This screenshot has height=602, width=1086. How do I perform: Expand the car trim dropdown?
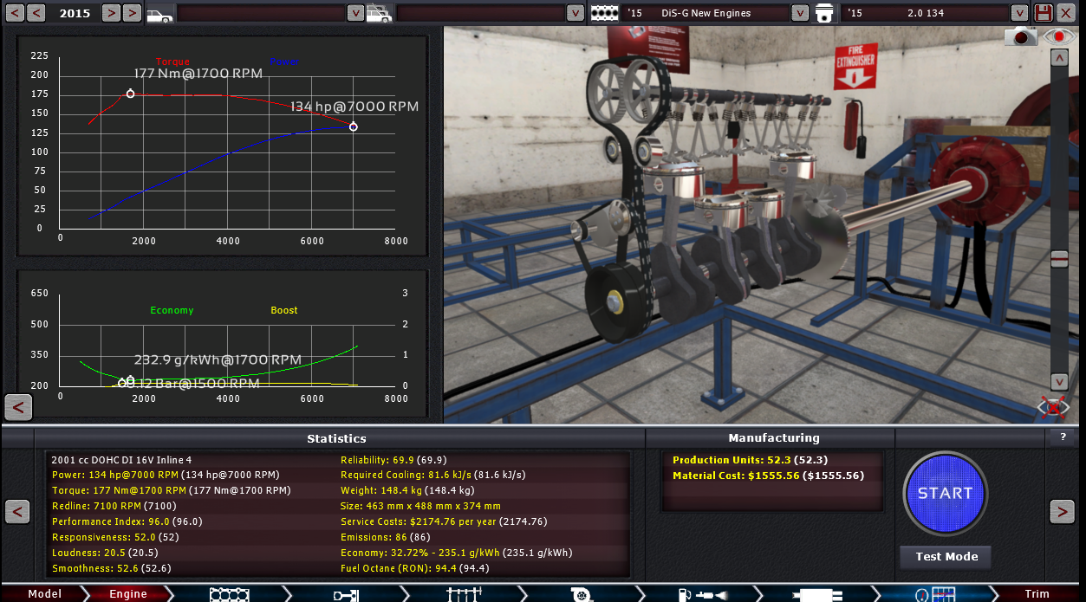(x=576, y=13)
